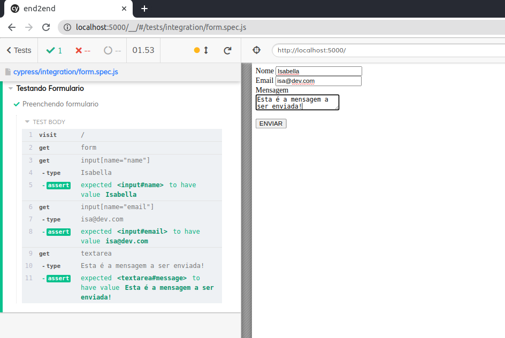Open the selector playground crosshair
This screenshot has width=505, height=338.
pyautogui.click(x=256, y=50)
